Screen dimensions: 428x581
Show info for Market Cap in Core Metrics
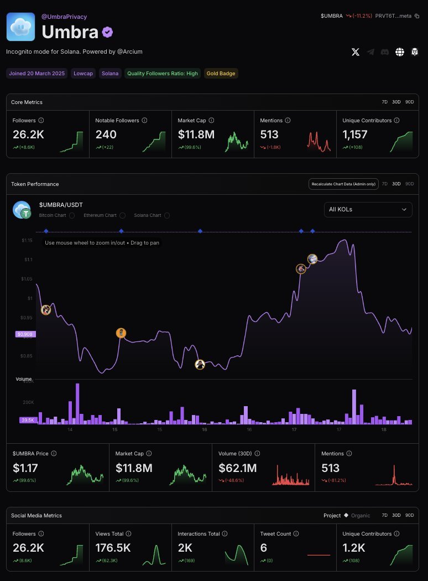click(x=211, y=121)
